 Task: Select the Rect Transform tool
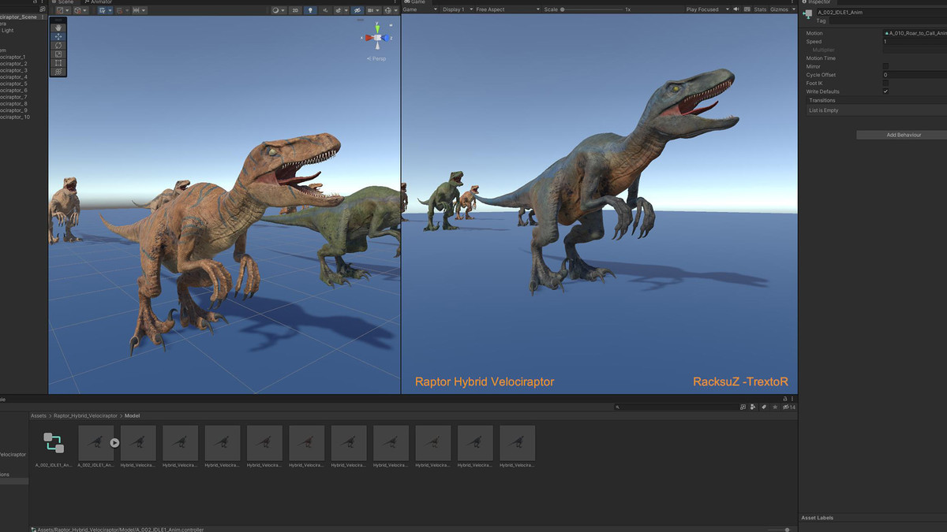58,62
